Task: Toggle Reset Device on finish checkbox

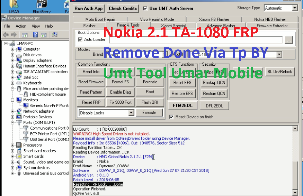Action: pyautogui.click(x=171, y=117)
